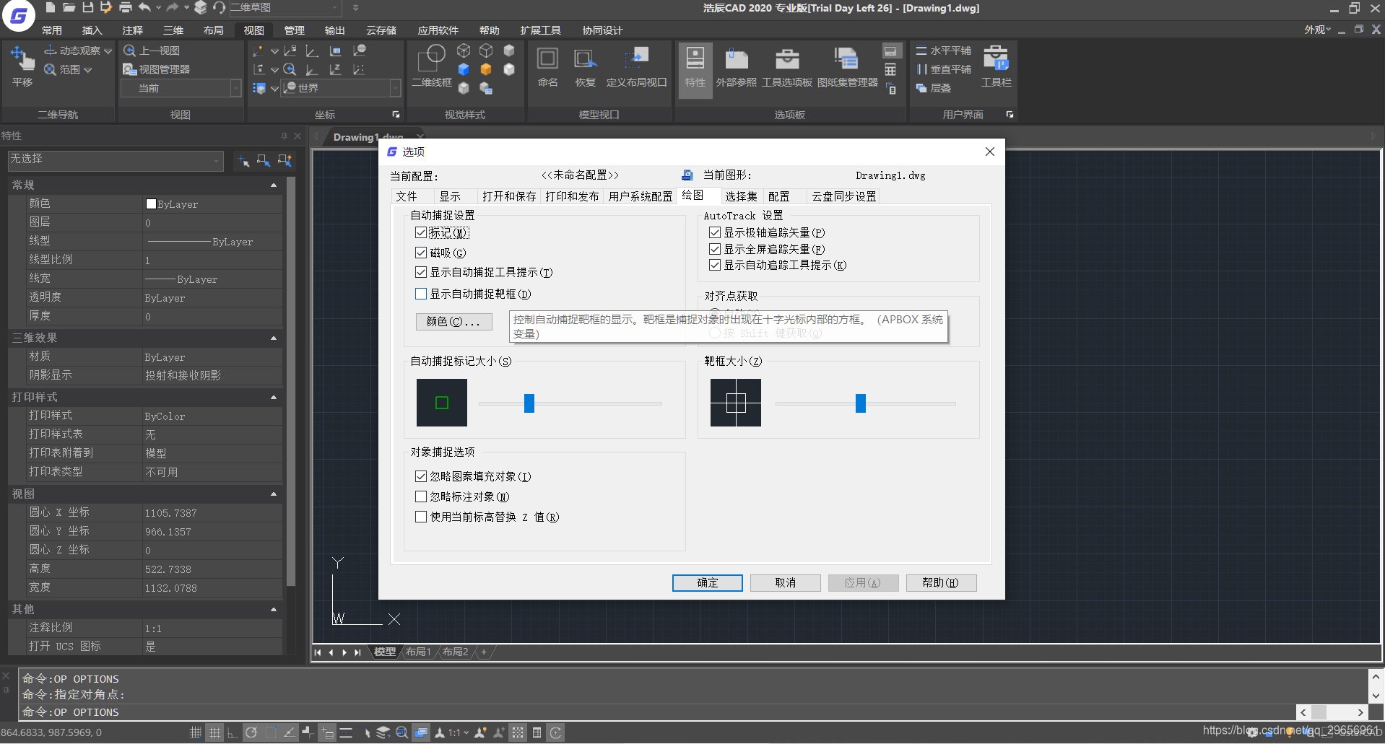This screenshot has height=744, width=1385.
Task: Click the 取消 button
Action: (x=786, y=583)
